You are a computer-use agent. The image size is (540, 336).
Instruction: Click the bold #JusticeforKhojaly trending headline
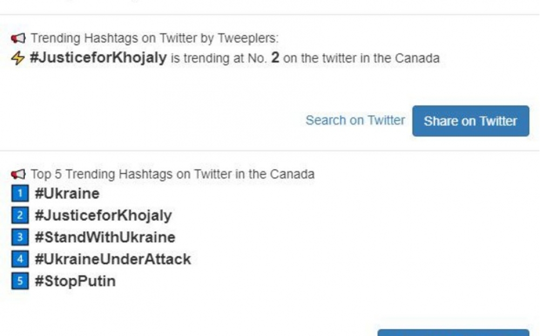98,58
